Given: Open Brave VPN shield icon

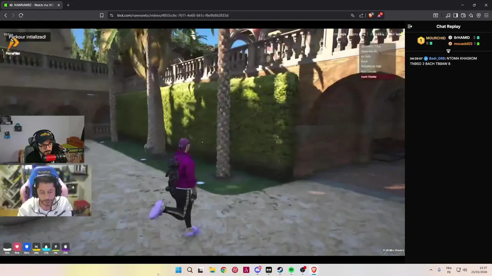Looking at the screenshot, I should coord(479,15).
